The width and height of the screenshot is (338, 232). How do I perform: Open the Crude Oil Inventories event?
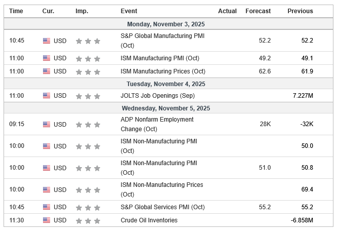coord(149,220)
